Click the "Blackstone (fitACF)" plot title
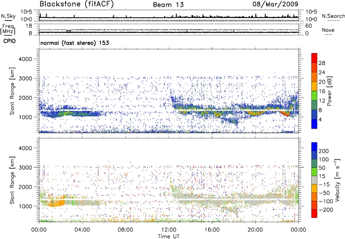This screenshot has width=345, height=239. tap(76, 4)
